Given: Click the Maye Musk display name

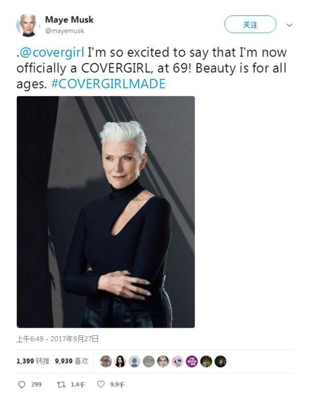Looking at the screenshot, I should [x=69, y=20].
